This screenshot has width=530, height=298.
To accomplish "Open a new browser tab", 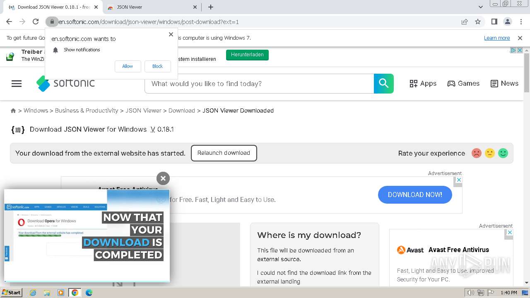I will click(x=211, y=7).
